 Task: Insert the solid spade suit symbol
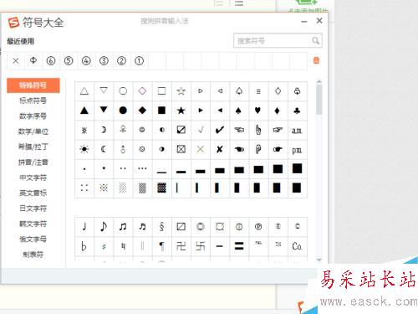tap(239, 111)
